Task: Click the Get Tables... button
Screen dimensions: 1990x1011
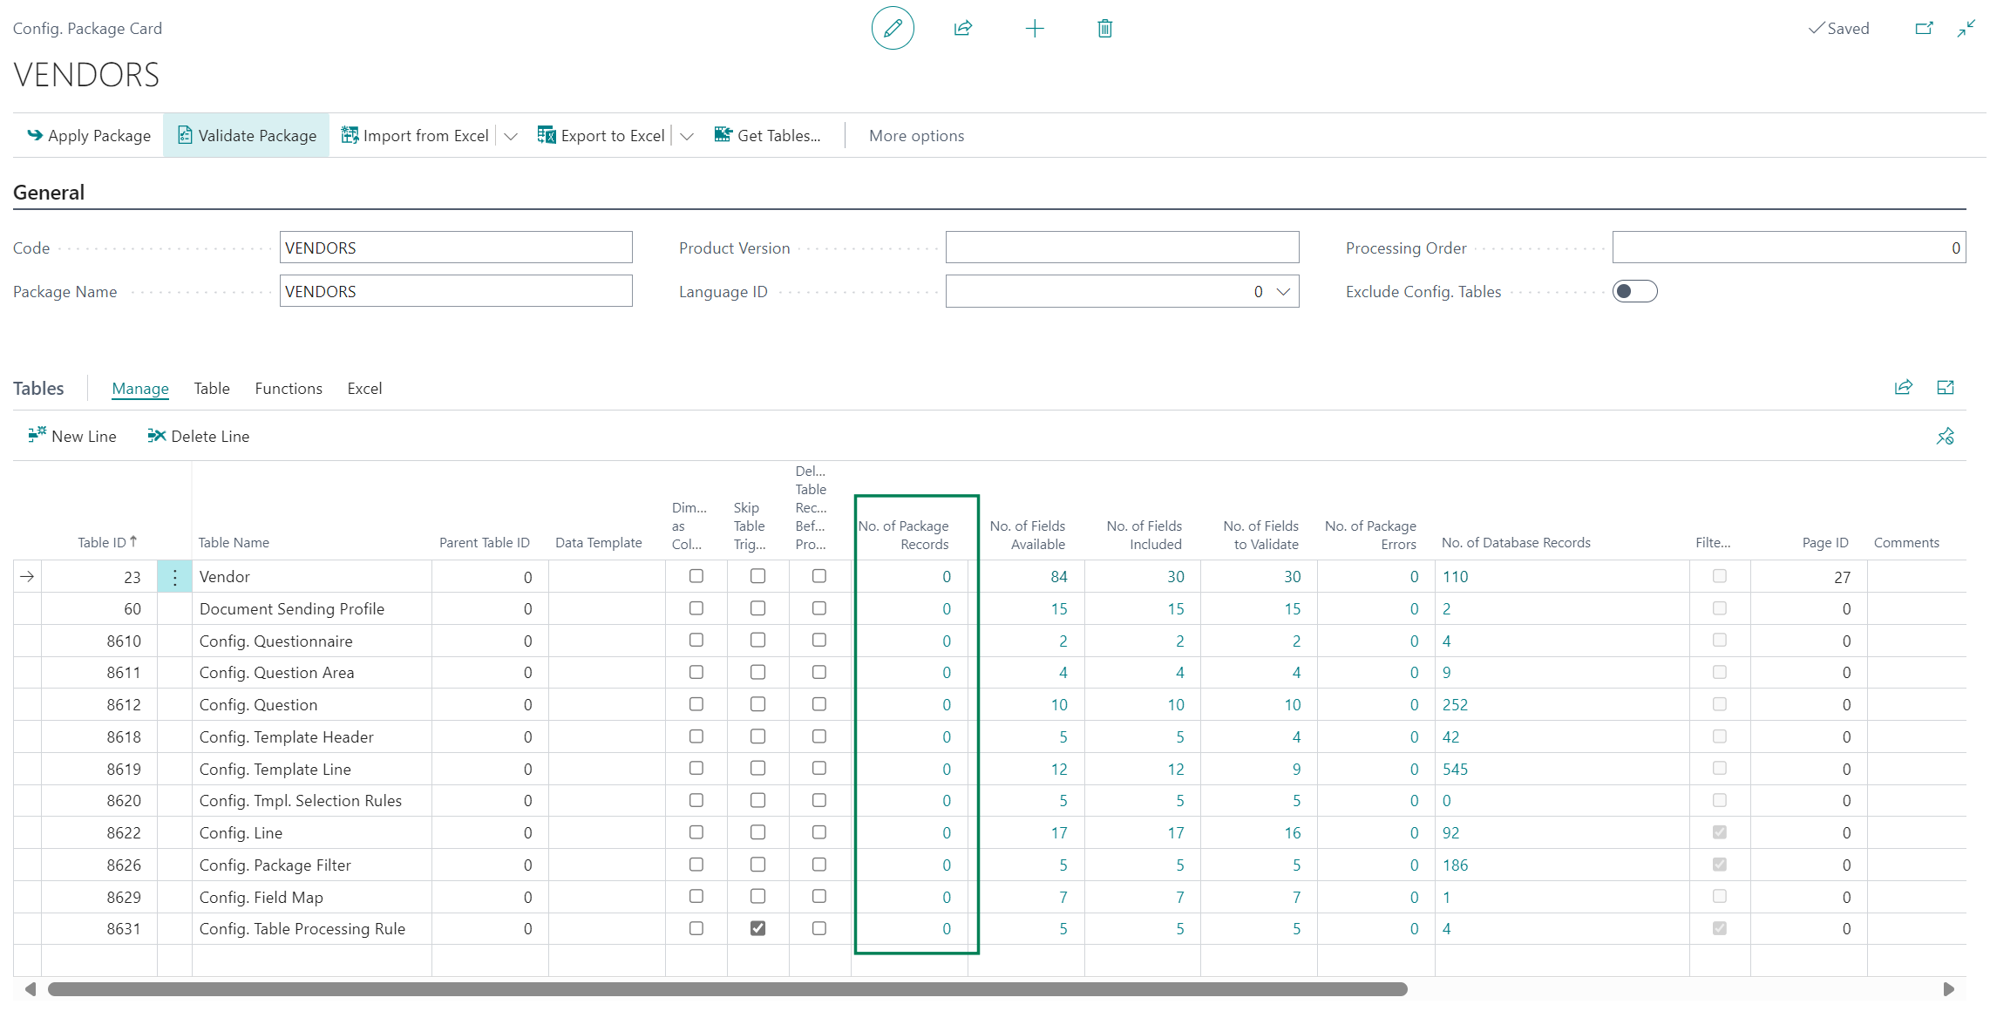Action: (768, 136)
